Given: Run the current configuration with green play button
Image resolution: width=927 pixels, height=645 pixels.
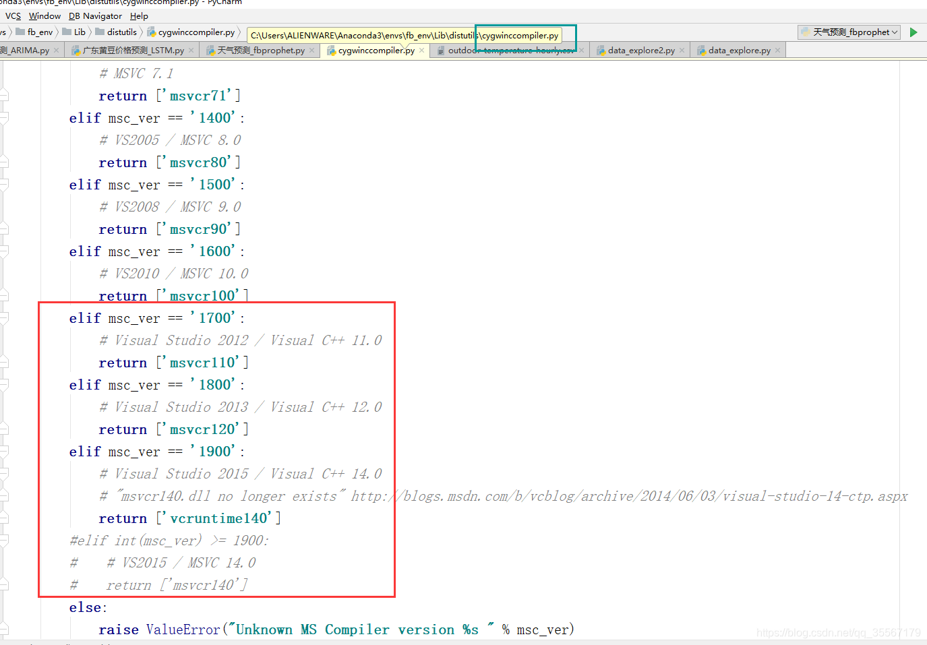Looking at the screenshot, I should pyautogui.click(x=914, y=32).
